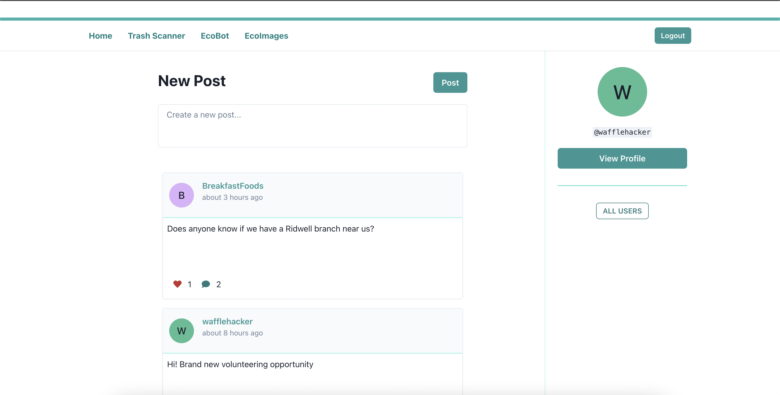Screen dimensions: 780x395
Task: Click wafflehacker post's green W avatar
Action: 181,331
